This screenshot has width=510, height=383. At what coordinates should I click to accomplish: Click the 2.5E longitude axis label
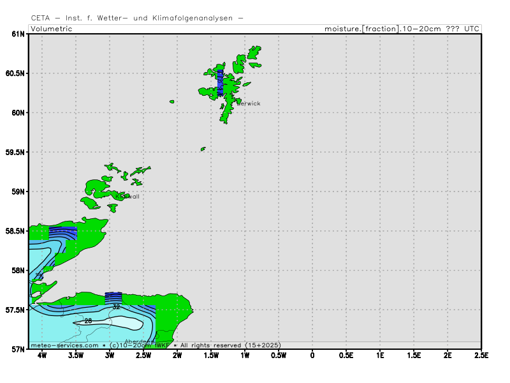point(481,355)
